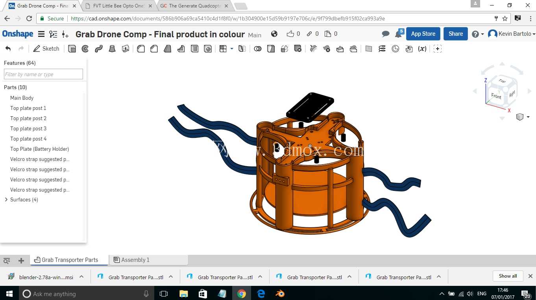Image resolution: width=536 pixels, height=300 pixels.
Task: Open the insert features icon next to the title
Action: 65,35
